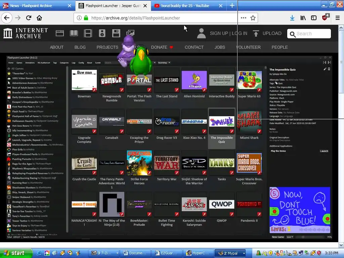Click the page scrollbar up arrow

341,28
